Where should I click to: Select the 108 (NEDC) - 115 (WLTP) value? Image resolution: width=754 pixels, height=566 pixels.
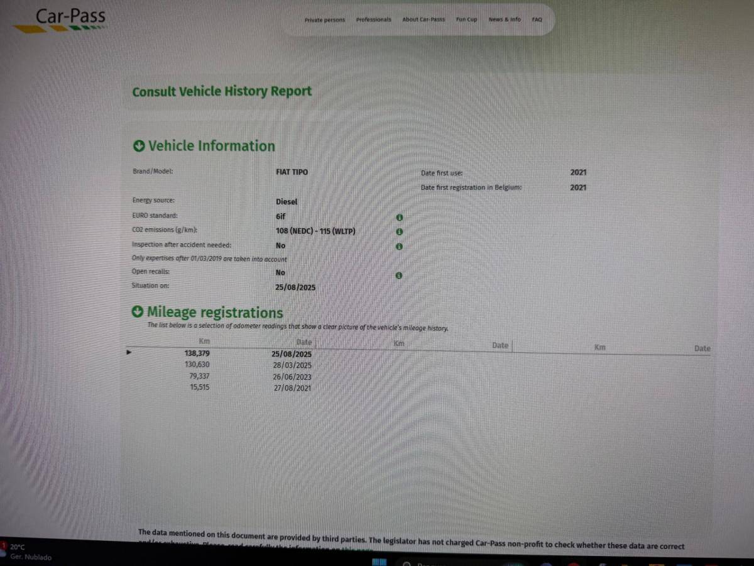tap(315, 231)
